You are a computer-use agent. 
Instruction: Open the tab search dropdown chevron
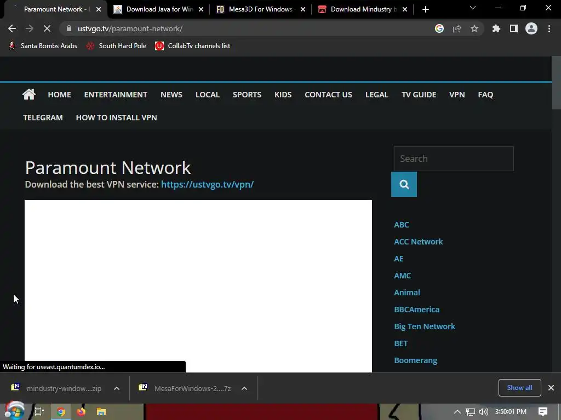click(473, 8)
